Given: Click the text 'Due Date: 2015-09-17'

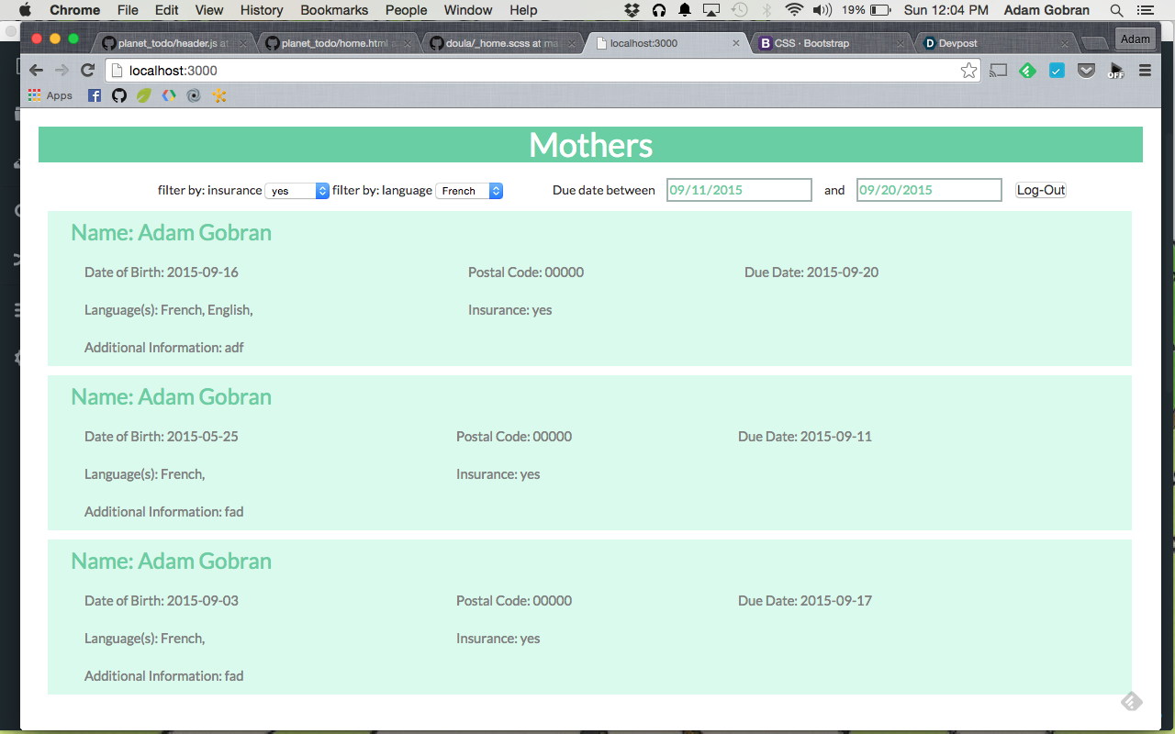Looking at the screenshot, I should pos(805,601).
